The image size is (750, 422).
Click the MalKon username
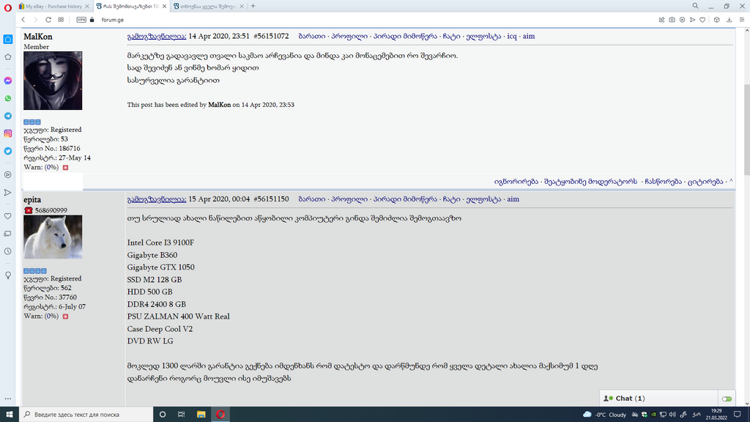click(38, 37)
